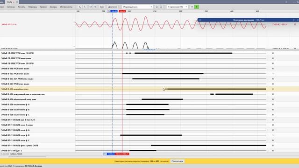Screen dimensions: 299x168
Task: Toggle the green toolbar button
Action: (197, 7)
